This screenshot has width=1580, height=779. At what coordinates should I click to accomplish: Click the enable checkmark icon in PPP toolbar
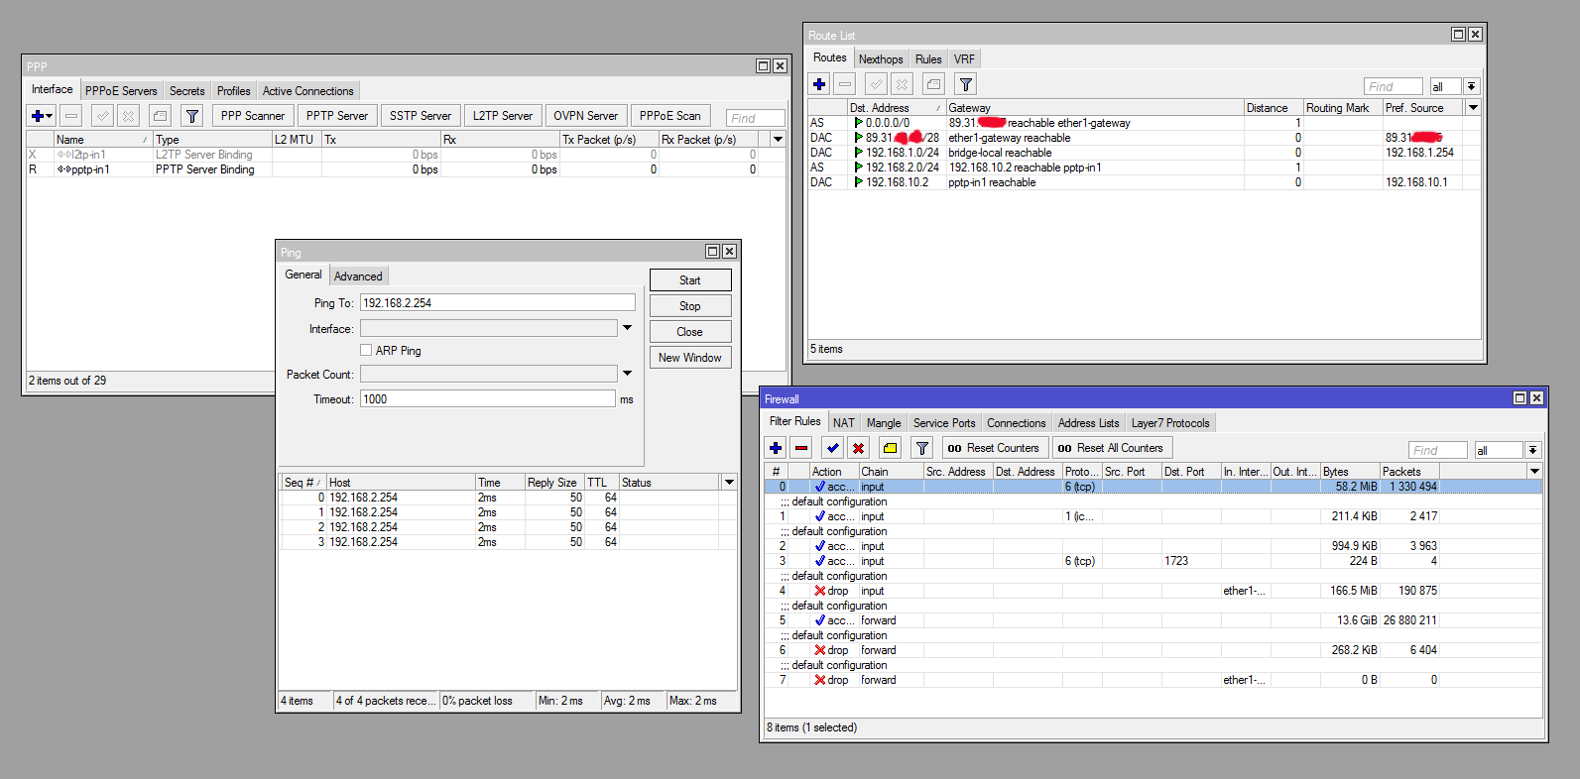103,116
